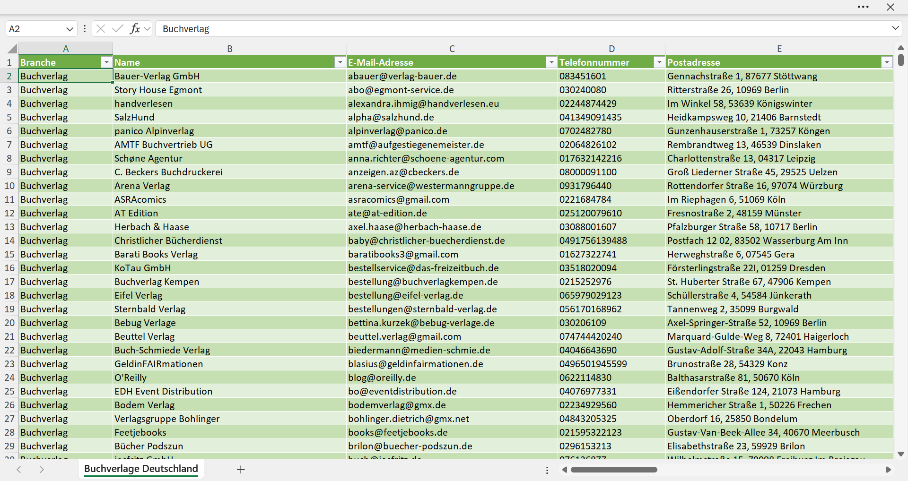Select cell bodemverlag@gmx.de
Viewport: 908px width, 481px height.
(x=452, y=405)
